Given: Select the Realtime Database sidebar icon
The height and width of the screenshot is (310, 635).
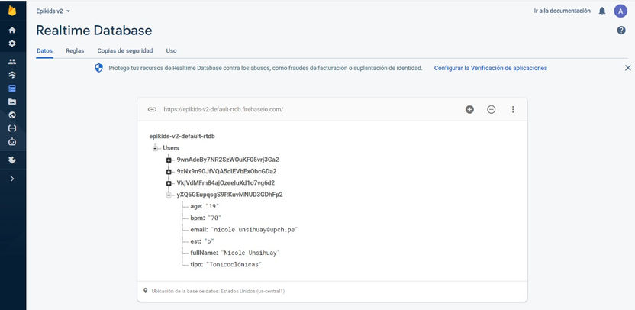Looking at the screenshot, I should click(x=12, y=89).
